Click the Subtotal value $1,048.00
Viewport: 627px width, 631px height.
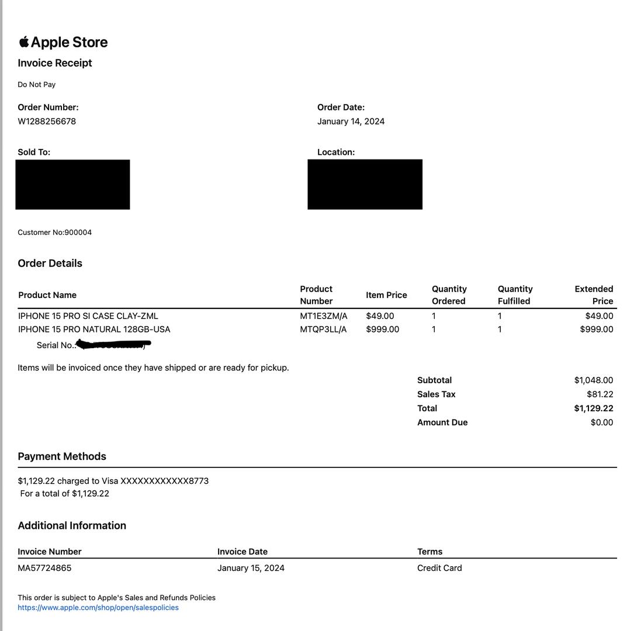(x=594, y=380)
